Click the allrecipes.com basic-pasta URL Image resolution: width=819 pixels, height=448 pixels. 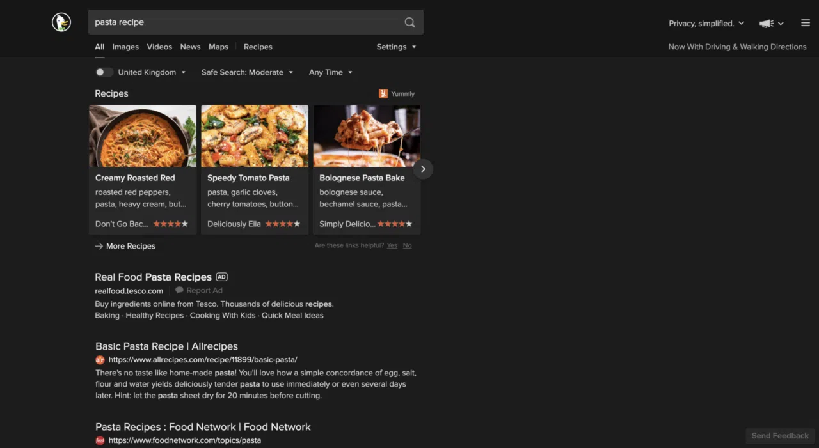point(203,360)
